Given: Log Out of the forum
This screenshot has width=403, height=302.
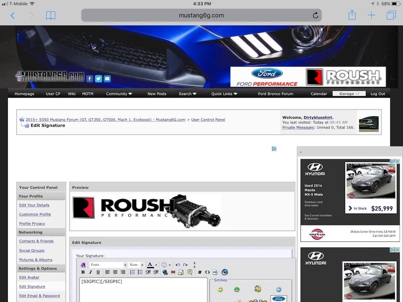Looking at the screenshot, I should tap(378, 94).
